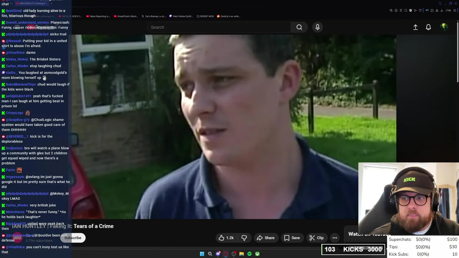Screen dimensions: 459x258
Task: Create a Clip of the video
Action: [317, 238]
